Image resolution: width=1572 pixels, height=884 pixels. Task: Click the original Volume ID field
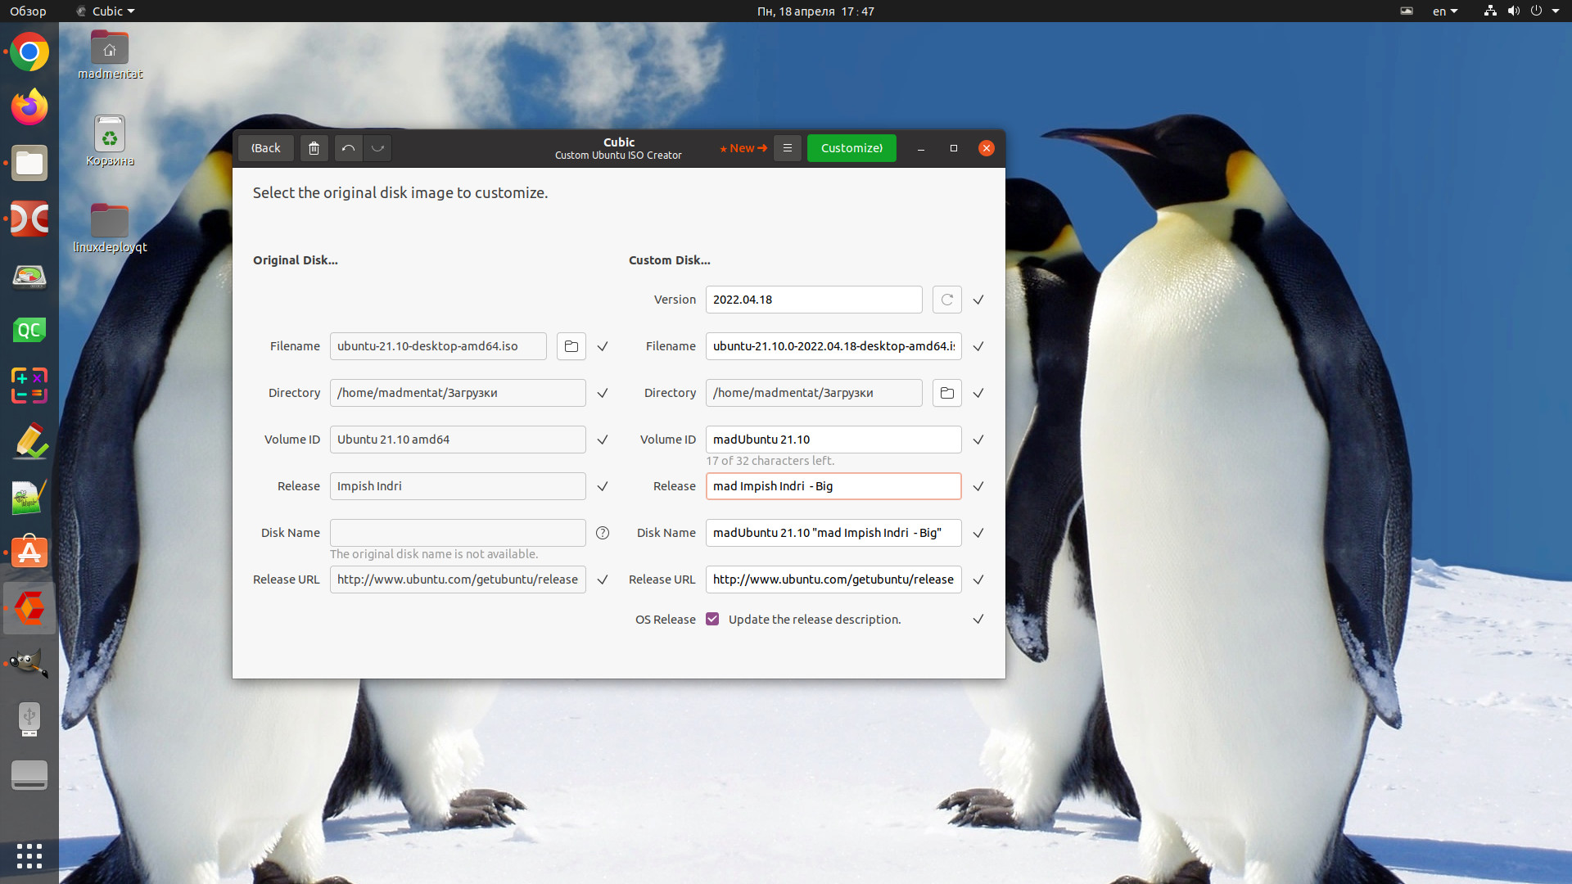(458, 440)
